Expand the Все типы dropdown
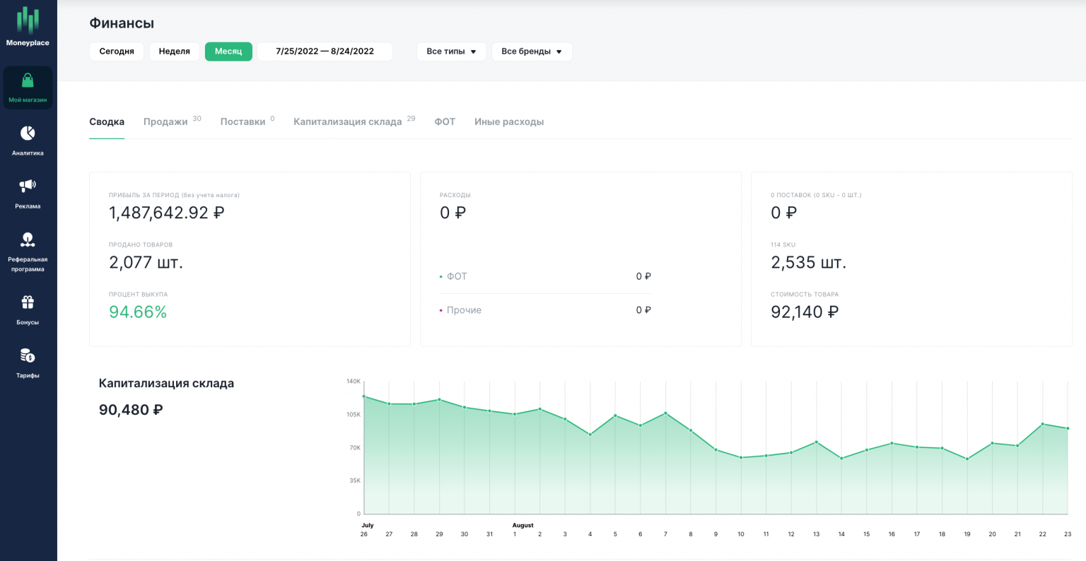Image resolution: width=1086 pixels, height=561 pixels. (x=451, y=52)
